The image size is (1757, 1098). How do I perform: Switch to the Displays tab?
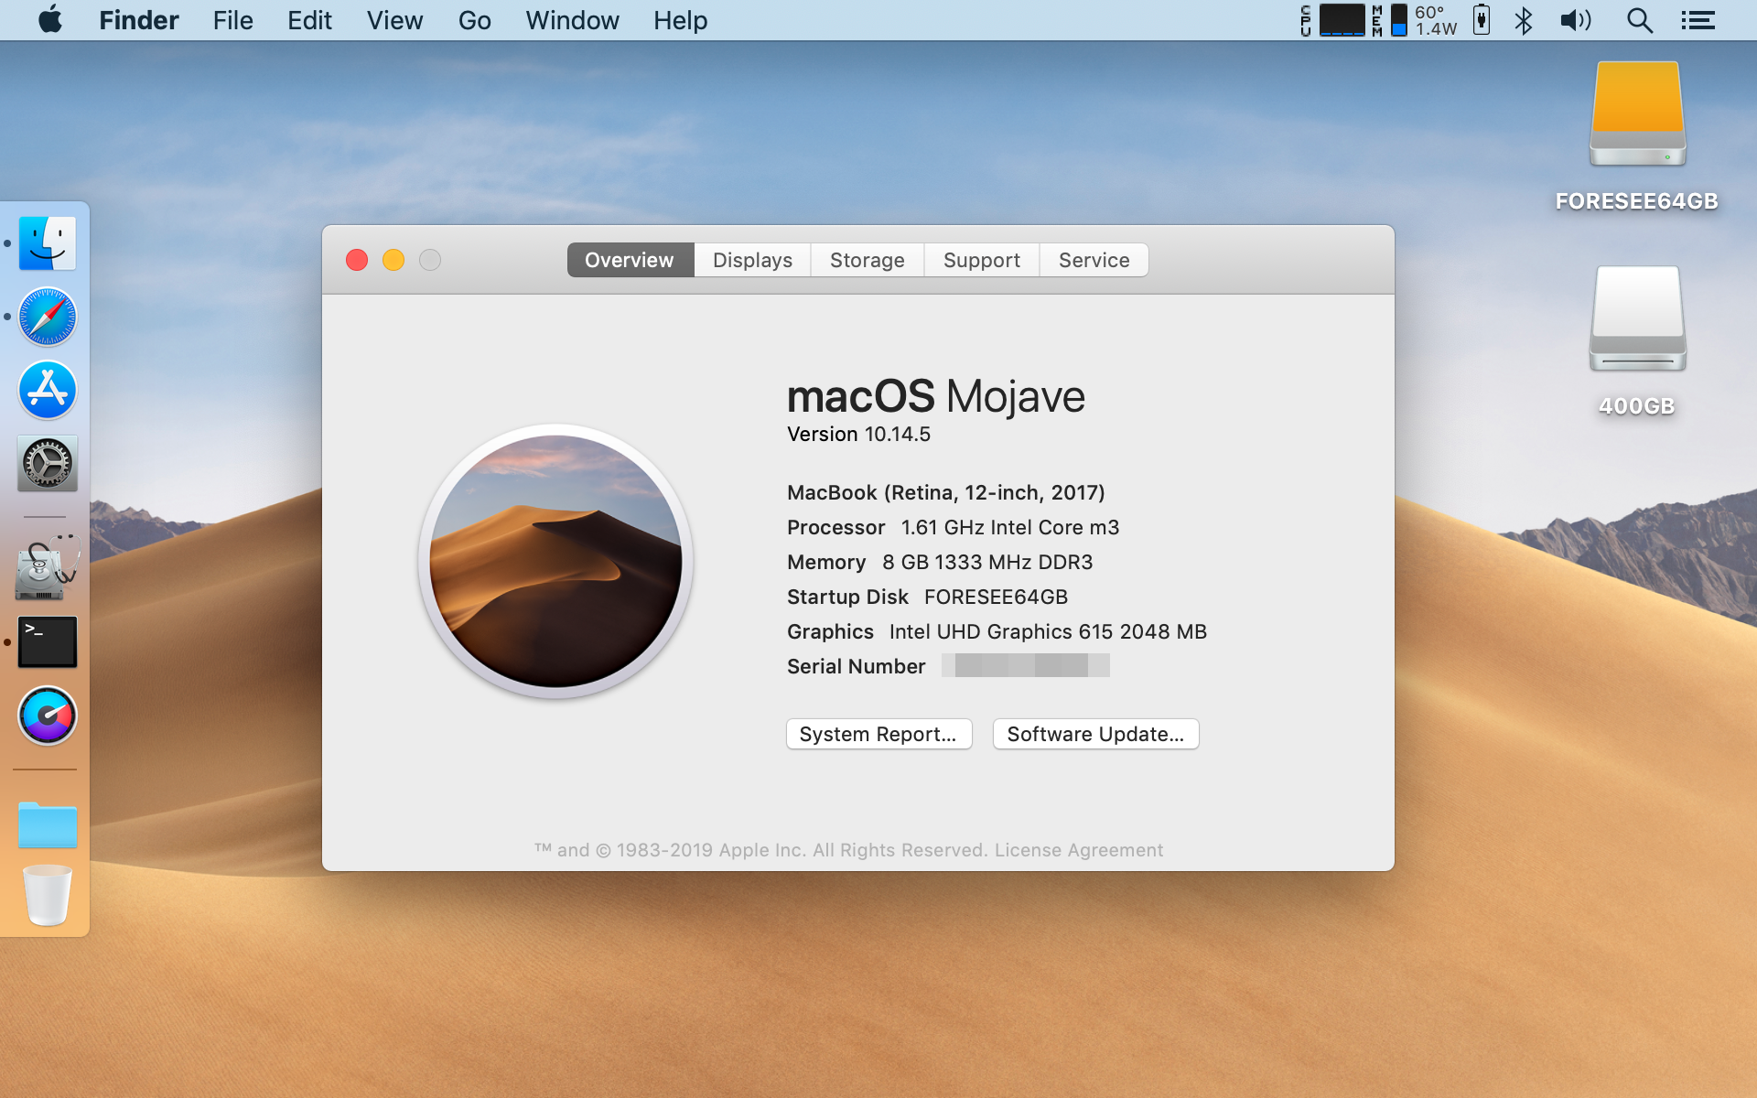point(752,260)
